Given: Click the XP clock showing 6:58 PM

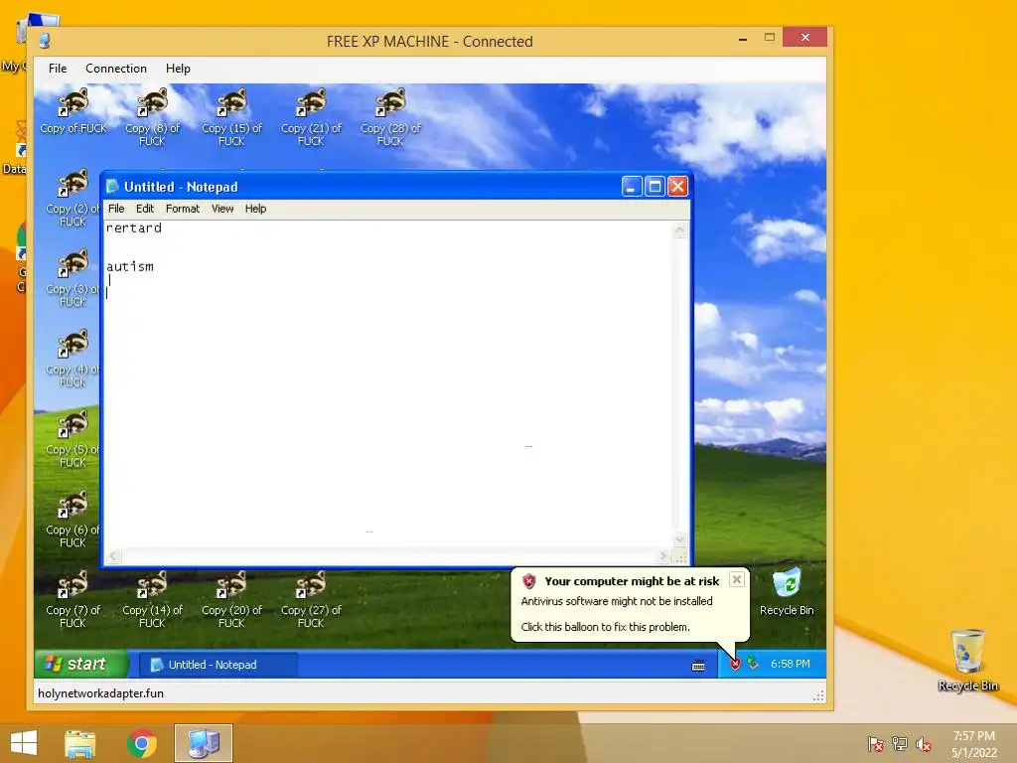Looking at the screenshot, I should 790,664.
